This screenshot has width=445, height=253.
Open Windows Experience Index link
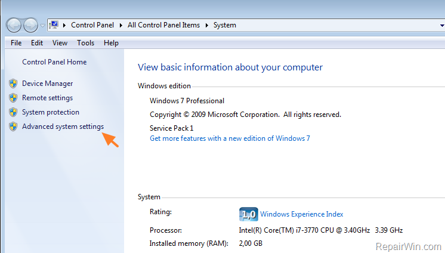click(x=302, y=214)
